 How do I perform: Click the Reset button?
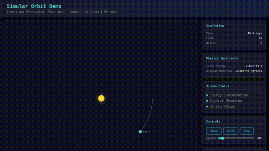pyautogui.click(x=231, y=131)
